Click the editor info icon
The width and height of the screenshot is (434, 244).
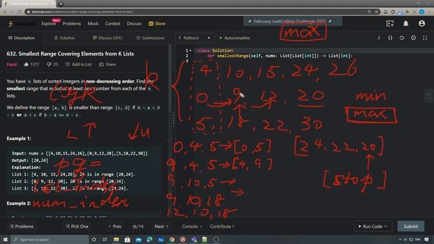378,38
